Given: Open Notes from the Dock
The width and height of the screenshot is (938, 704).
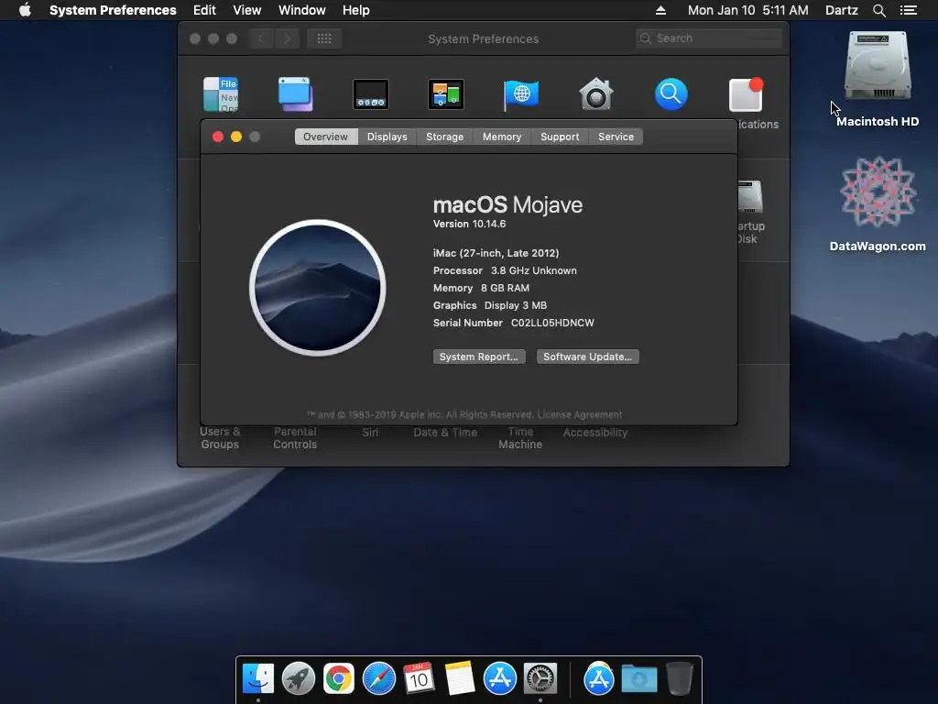Looking at the screenshot, I should [460, 678].
